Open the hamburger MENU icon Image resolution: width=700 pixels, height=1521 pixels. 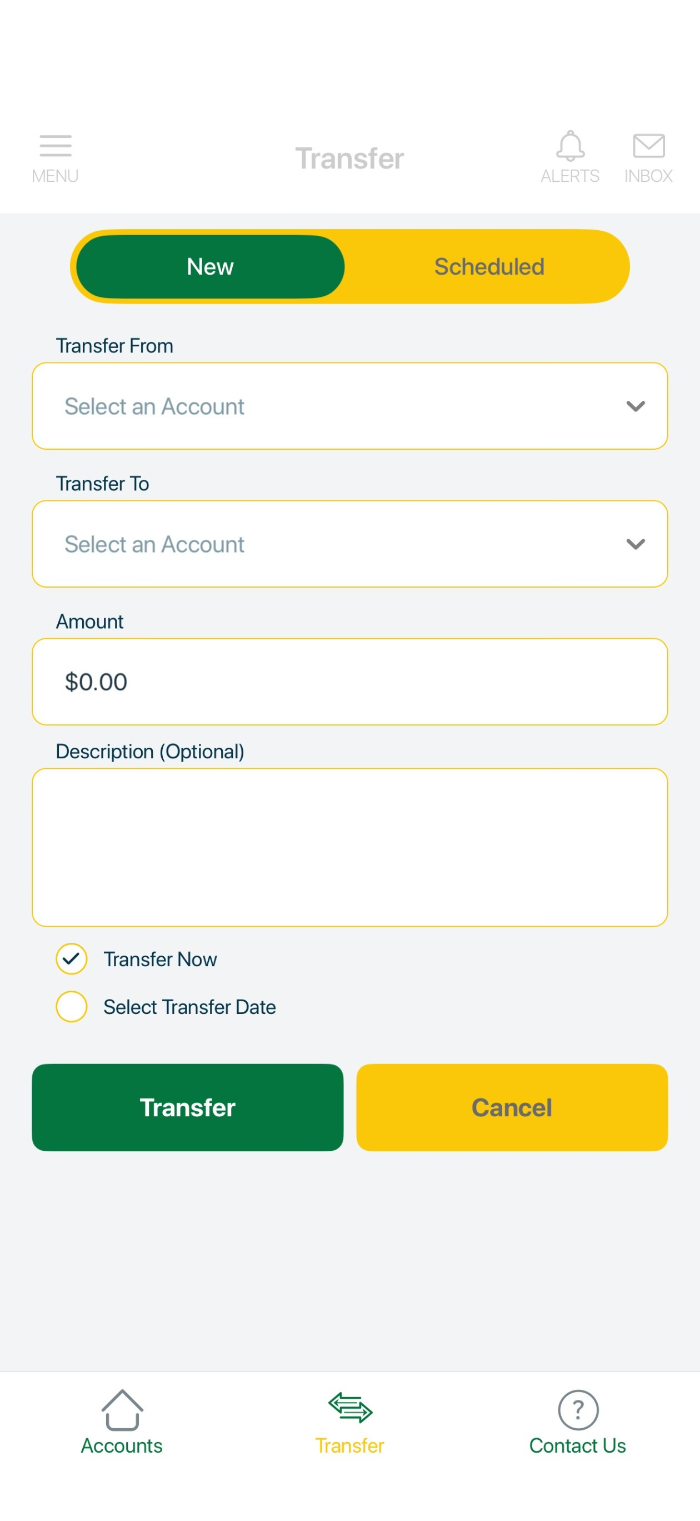coord(56,145)
